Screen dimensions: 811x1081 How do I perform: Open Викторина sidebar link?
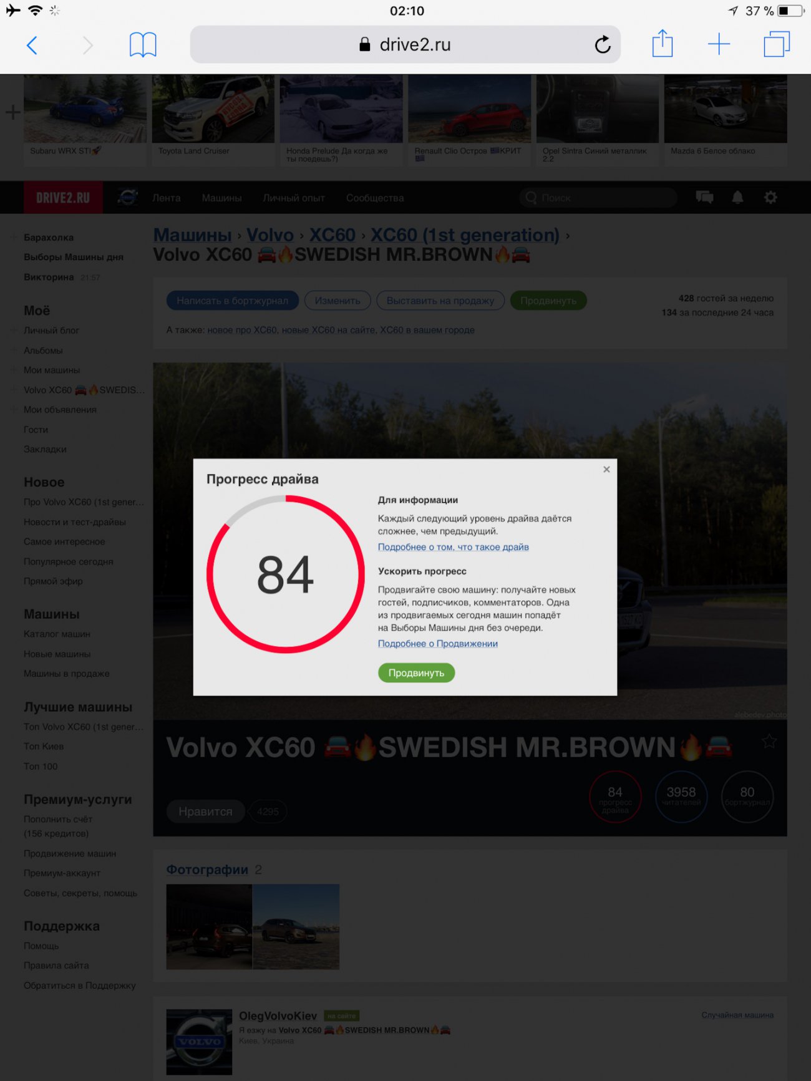coord(49,277)
